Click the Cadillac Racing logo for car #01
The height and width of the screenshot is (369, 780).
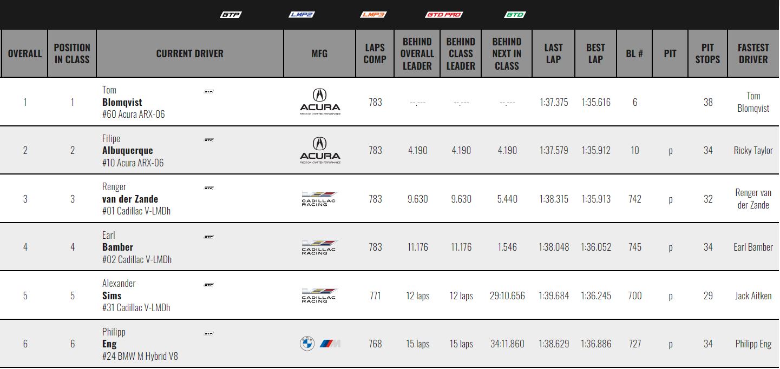pyautogui.click(x=319, y=199)
